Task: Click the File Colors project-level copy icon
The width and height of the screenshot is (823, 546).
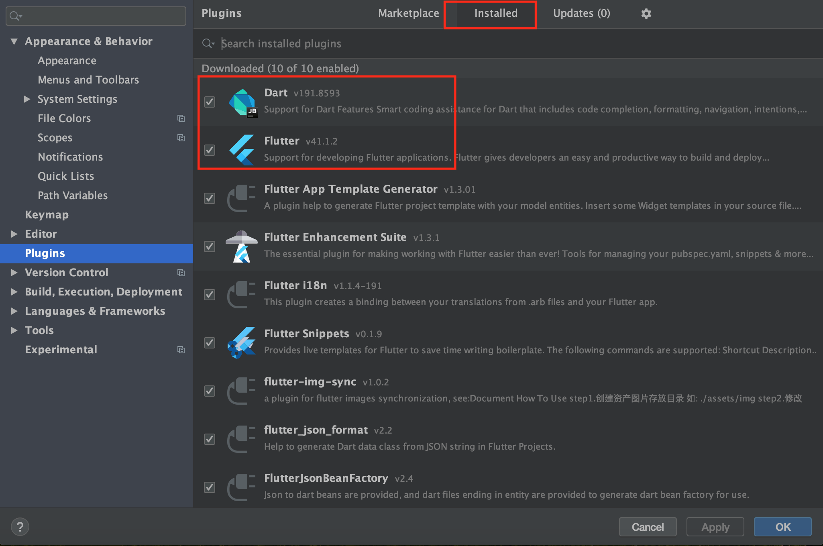Action: tap(181, 118)
